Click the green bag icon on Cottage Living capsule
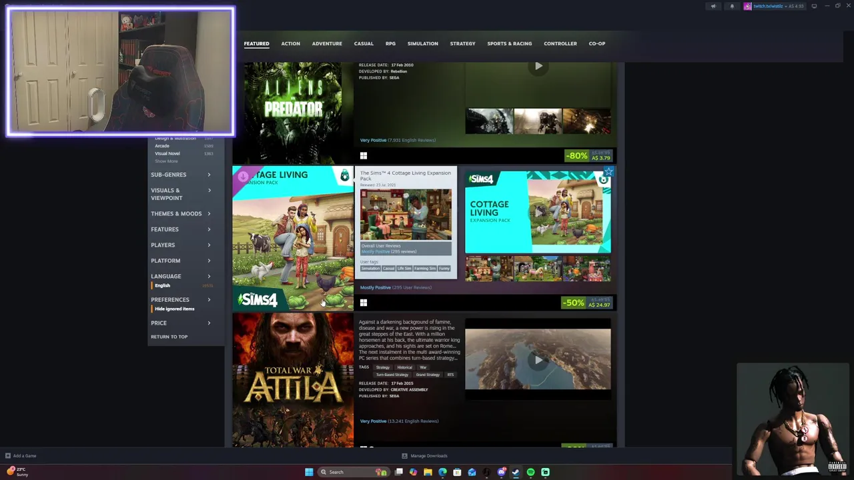The width and height of the screenshot is (854, 480). pyautogui.click(x=344, y=176)
